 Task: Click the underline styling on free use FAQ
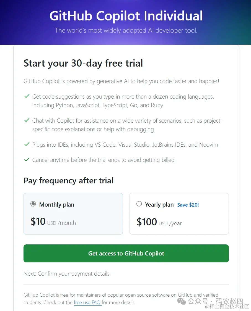point(88,305)
